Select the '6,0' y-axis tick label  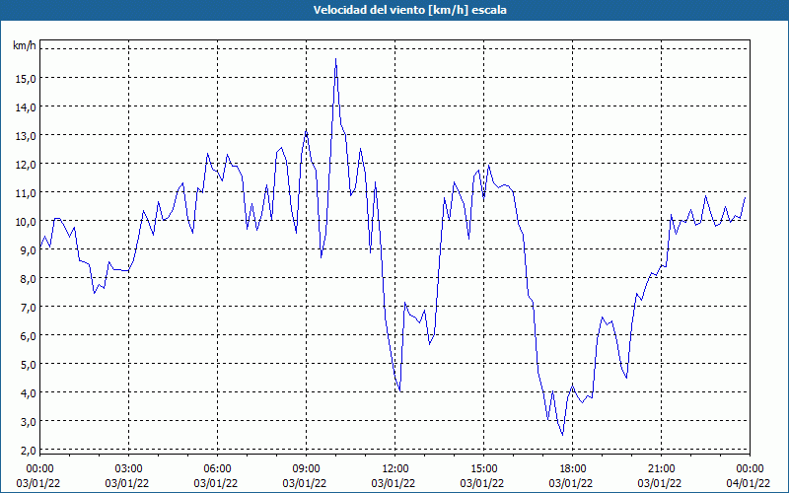[28, 336]
